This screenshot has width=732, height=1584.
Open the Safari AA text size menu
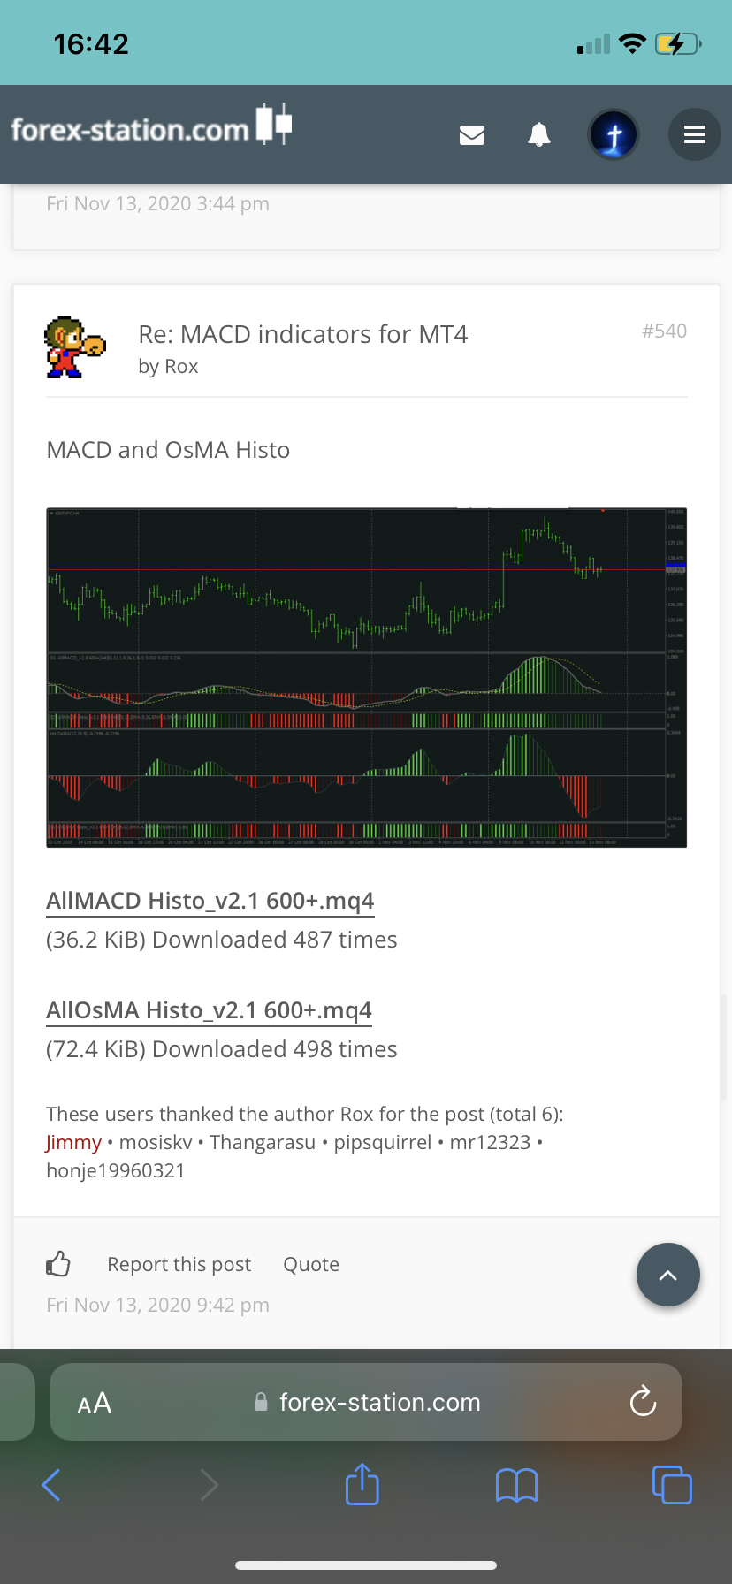click(x=95, y=1403)
